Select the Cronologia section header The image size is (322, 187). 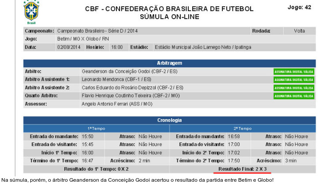click(x=169, y=120)
